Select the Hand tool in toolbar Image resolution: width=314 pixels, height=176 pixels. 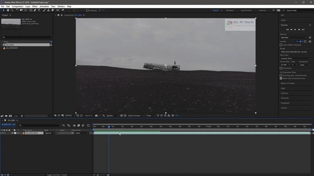pos(8,10)
